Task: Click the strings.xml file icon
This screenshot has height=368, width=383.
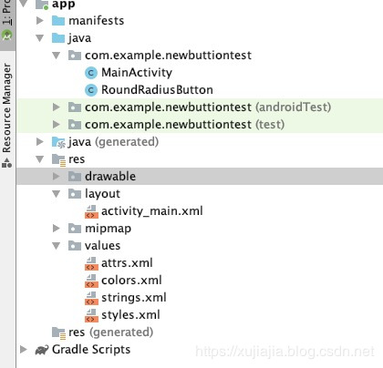Action: [91, 299]
